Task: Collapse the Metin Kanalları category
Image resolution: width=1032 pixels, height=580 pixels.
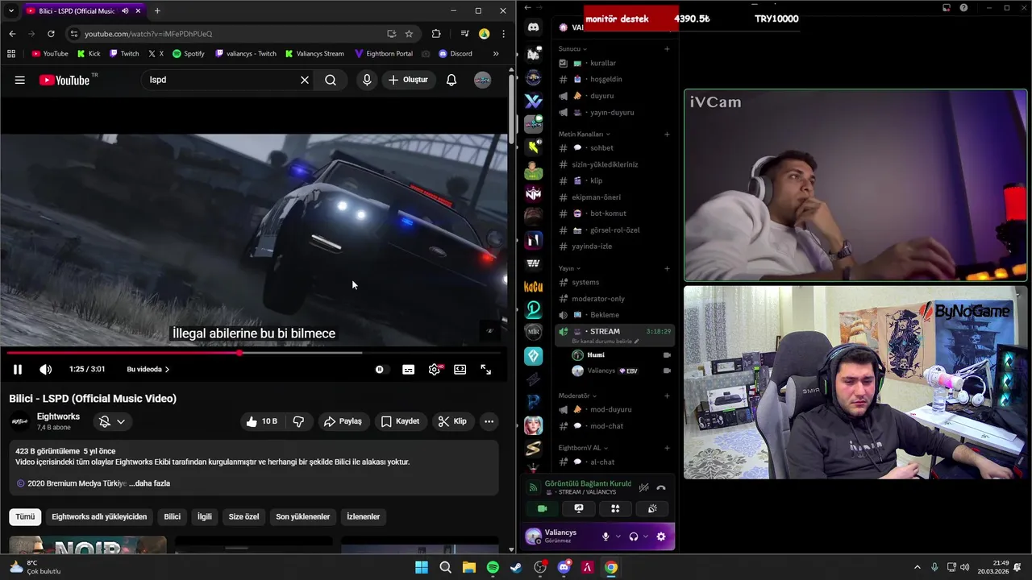Action: pyautogui.click(x=585, y=134)
